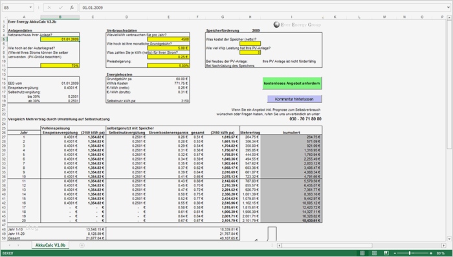This screenshot has width=453, height=257.
Task: Switch to Page Break Preview in status bar
Action: 386,253
